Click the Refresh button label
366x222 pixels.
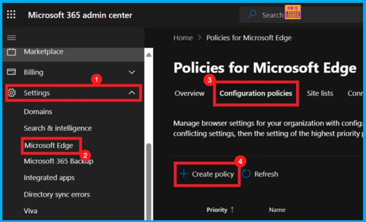[x=266, y=174]
